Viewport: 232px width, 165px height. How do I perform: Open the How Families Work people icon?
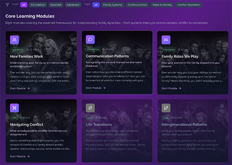(14, 40)
